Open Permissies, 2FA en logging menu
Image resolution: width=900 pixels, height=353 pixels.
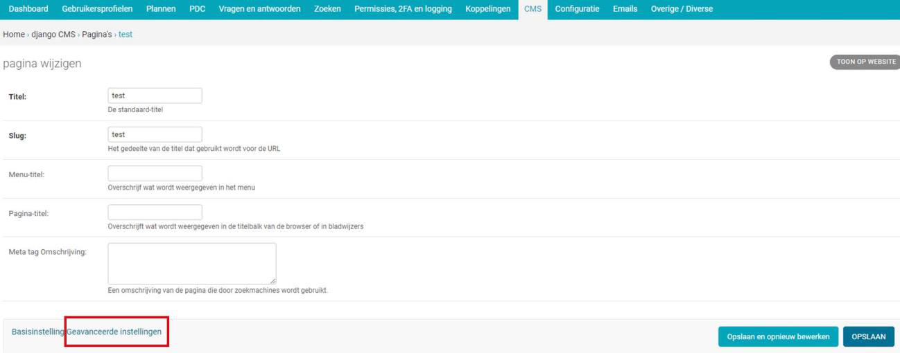[403, 9]
